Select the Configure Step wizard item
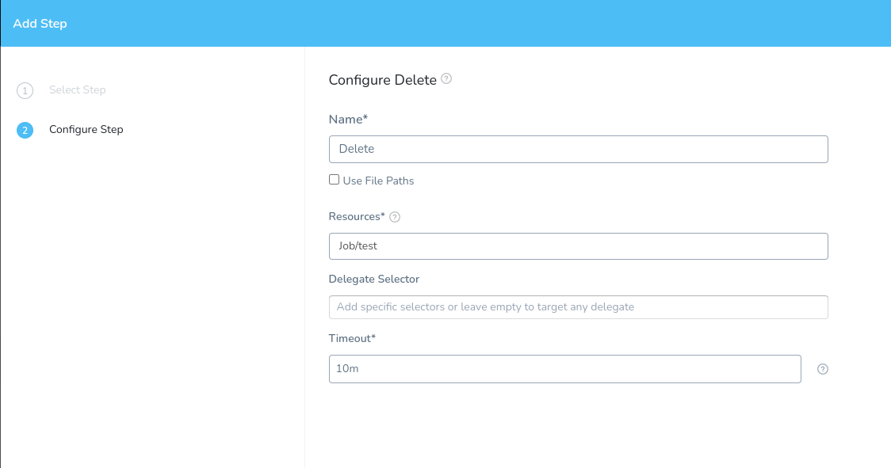Image resolution: width=891 pixels, height=468 pixels. point(86,129)
